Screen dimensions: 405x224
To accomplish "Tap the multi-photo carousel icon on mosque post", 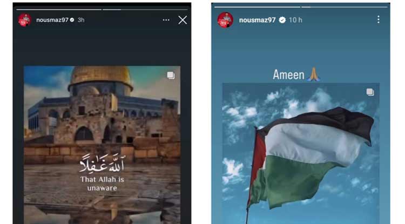I will (171, 76).
